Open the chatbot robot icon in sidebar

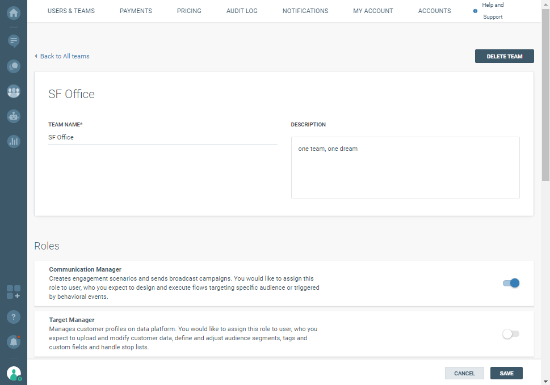(14, 116)
